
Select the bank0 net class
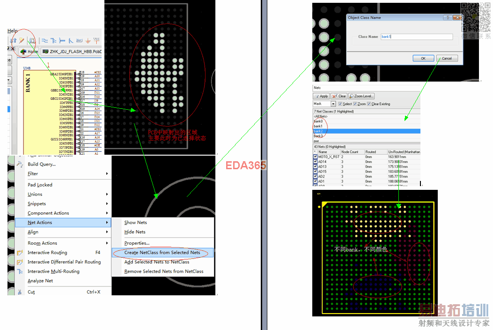click(x=367, y=121)
